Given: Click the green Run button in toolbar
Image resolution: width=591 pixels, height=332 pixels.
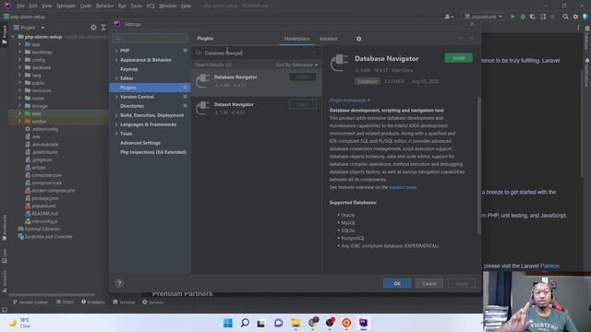Looking at the screenshot, I should [513, 17].
